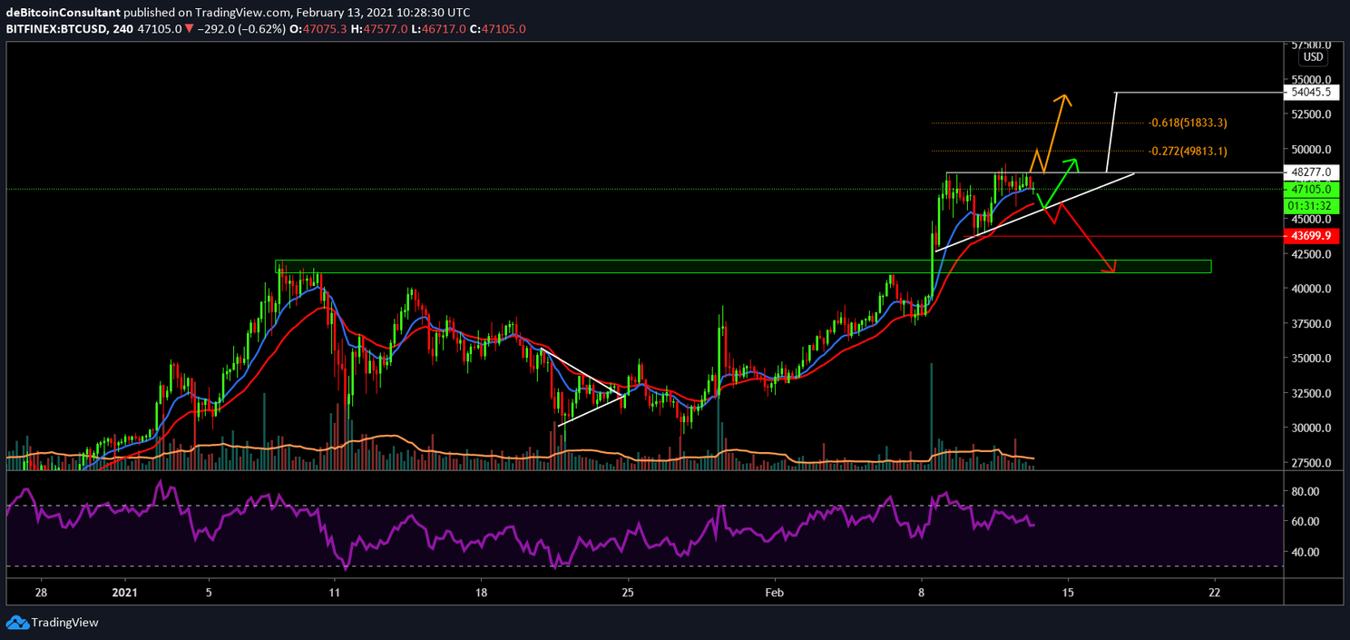Viewport: 1350px width, 640px height.
Task: Click the high value H:47577.0
Action: (378, 29)
